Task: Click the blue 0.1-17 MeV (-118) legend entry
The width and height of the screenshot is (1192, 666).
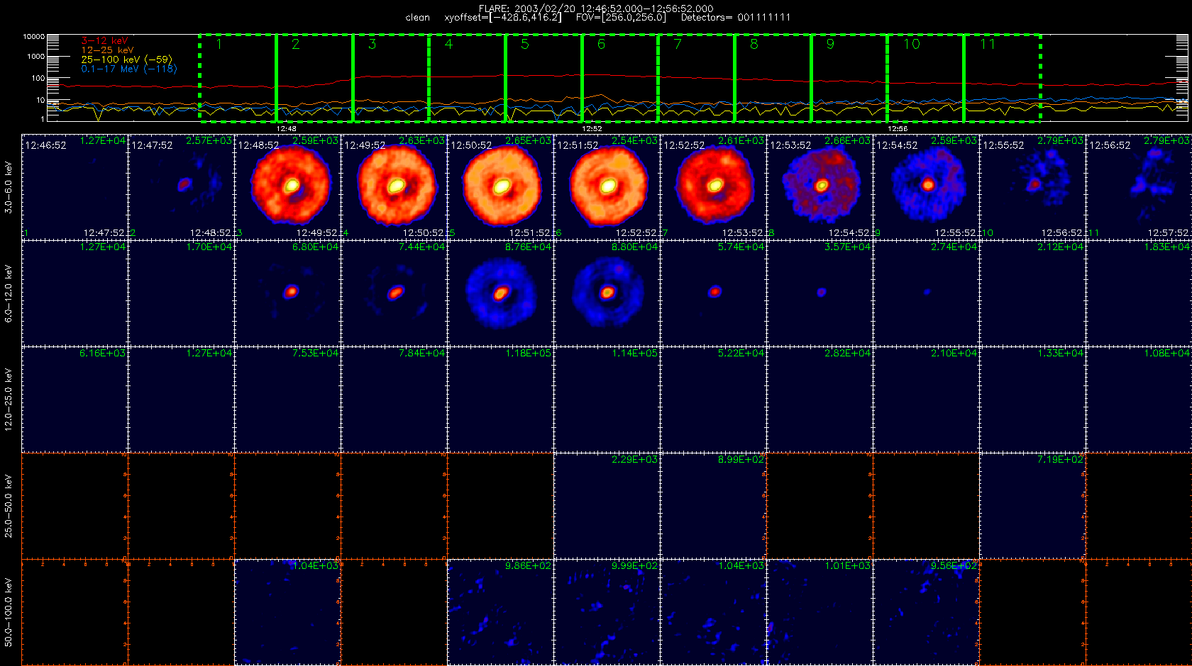Action: 129,69
